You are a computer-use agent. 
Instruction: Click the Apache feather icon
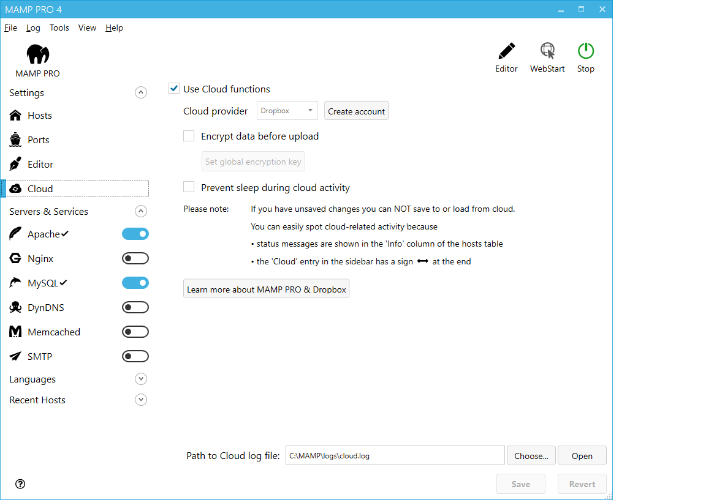coord(15,234)
